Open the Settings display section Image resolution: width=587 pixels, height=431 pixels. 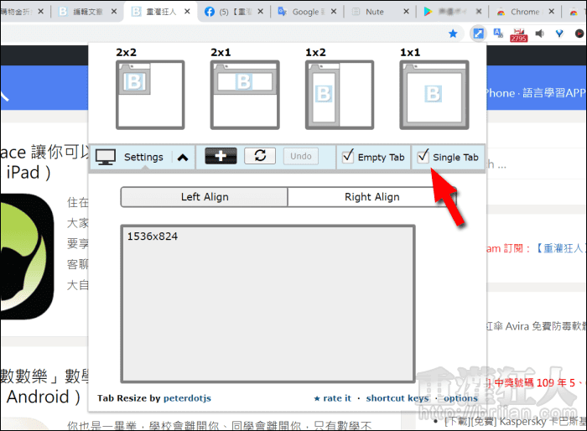[130, 157]
